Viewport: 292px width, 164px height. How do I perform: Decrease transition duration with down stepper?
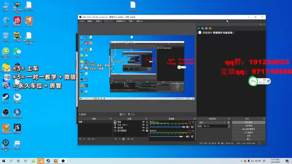[x=229, y=127]
